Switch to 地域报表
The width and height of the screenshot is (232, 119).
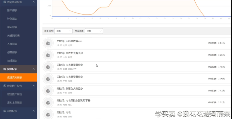tap(12, 61)
